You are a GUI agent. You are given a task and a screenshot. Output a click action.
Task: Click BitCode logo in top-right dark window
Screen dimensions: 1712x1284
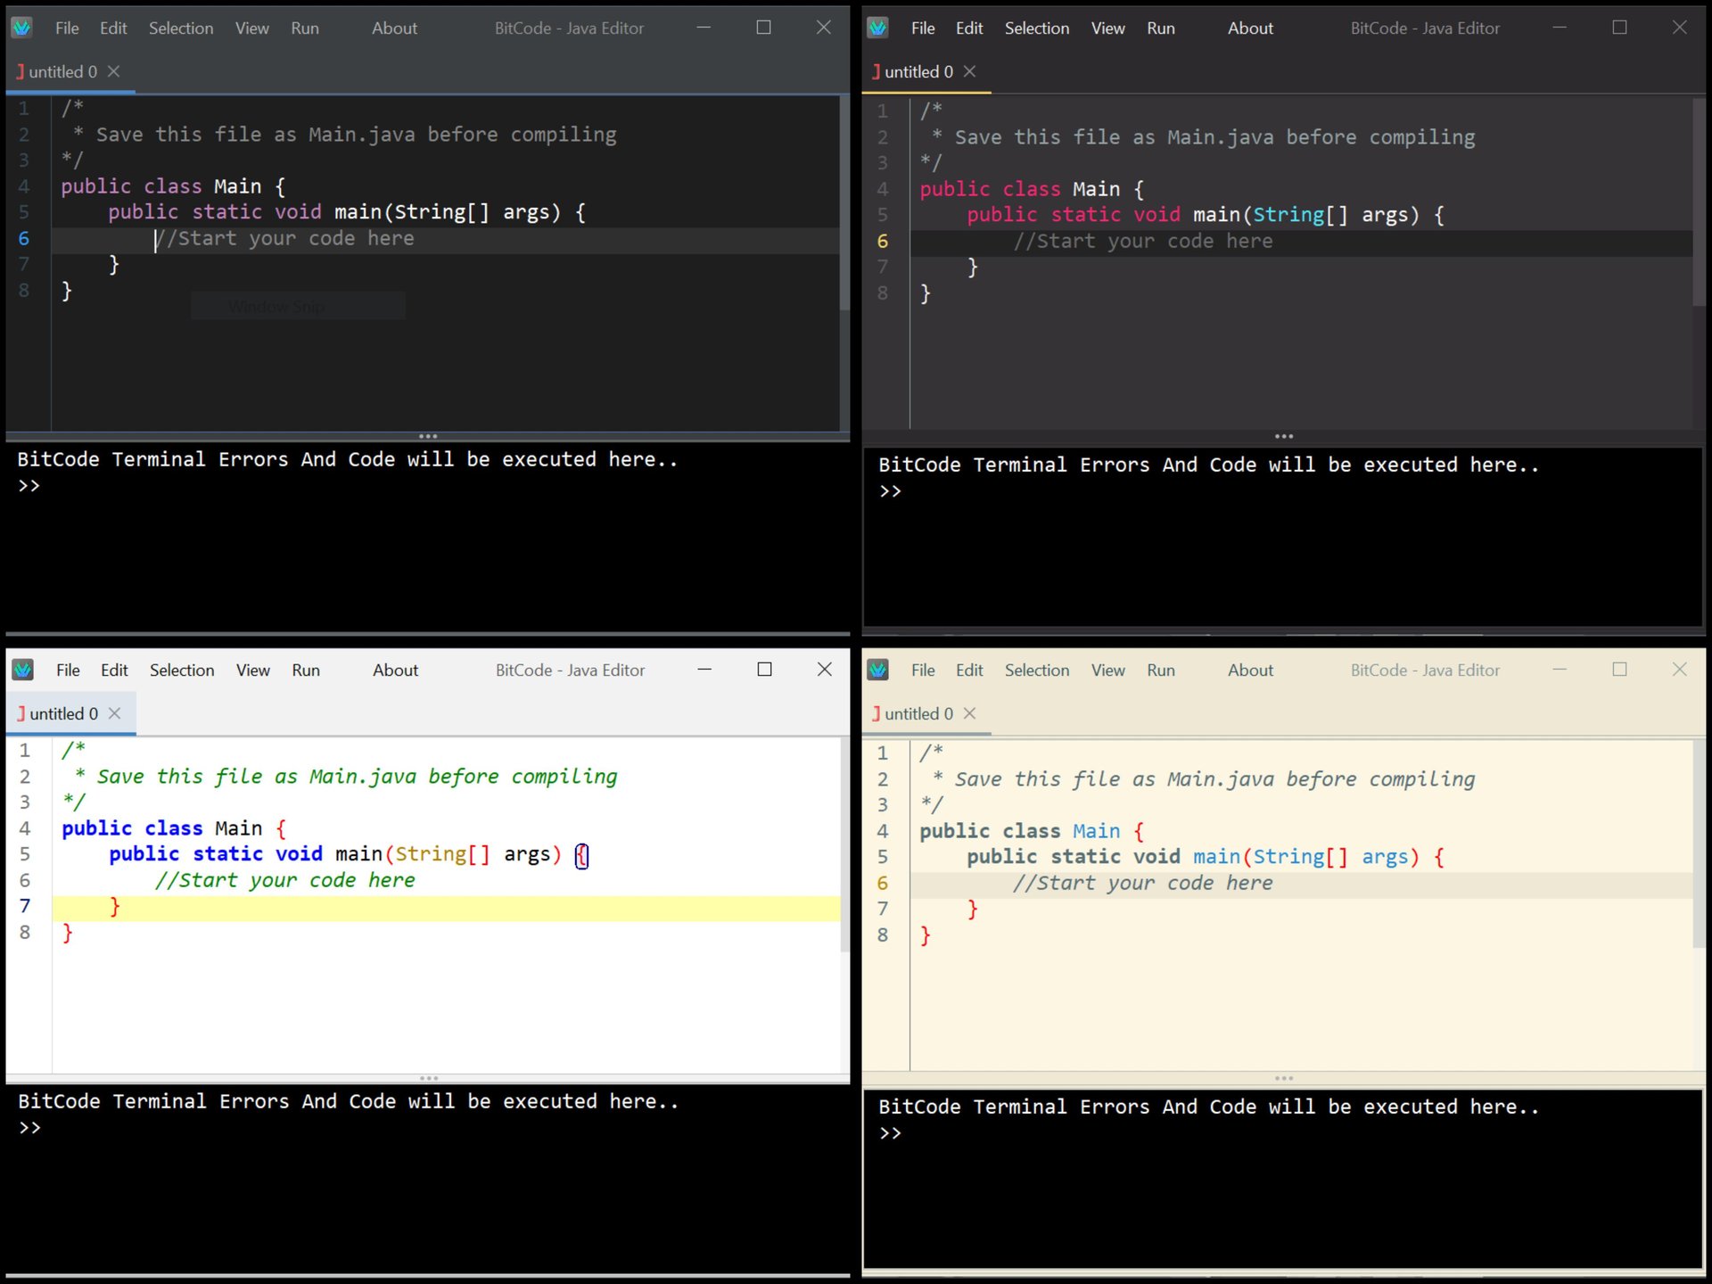click(x=877, y=28)
